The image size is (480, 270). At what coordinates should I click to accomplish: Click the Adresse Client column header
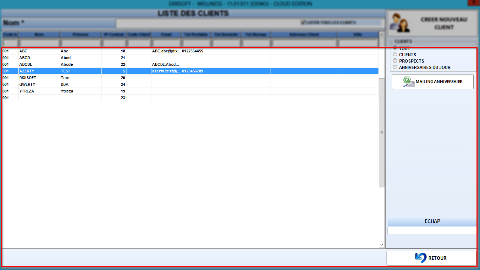304,35
